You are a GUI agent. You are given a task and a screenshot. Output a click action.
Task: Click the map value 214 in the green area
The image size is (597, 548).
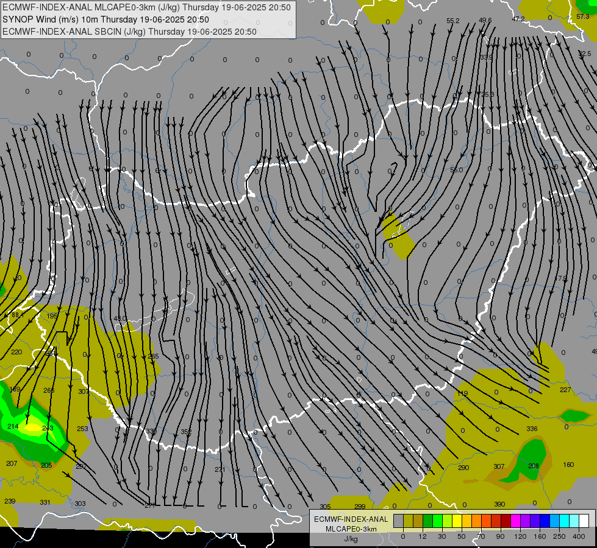(13, 426)
